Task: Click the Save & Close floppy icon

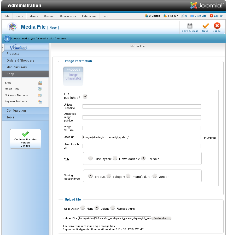Action: [190, 26]
